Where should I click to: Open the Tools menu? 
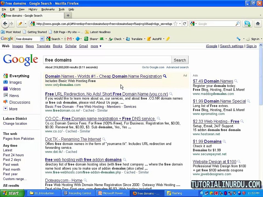tap(62, 9)
